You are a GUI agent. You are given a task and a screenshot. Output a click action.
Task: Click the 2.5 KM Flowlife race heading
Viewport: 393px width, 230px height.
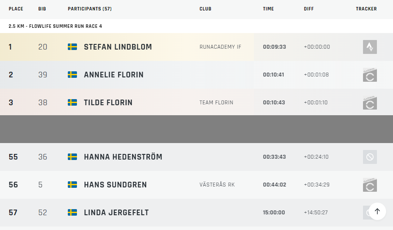point(55,26)
